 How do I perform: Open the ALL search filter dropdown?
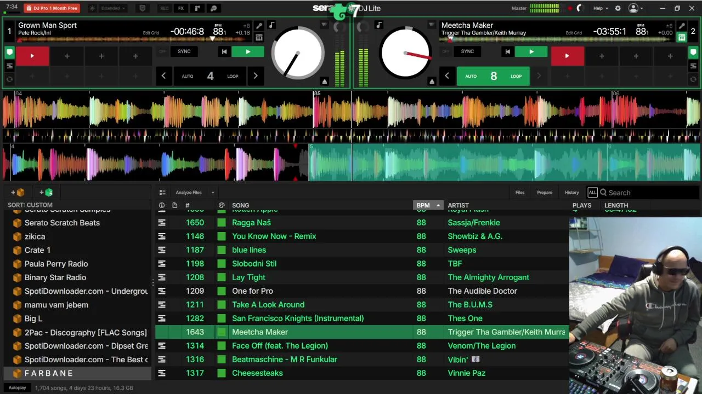coord(592,193)
